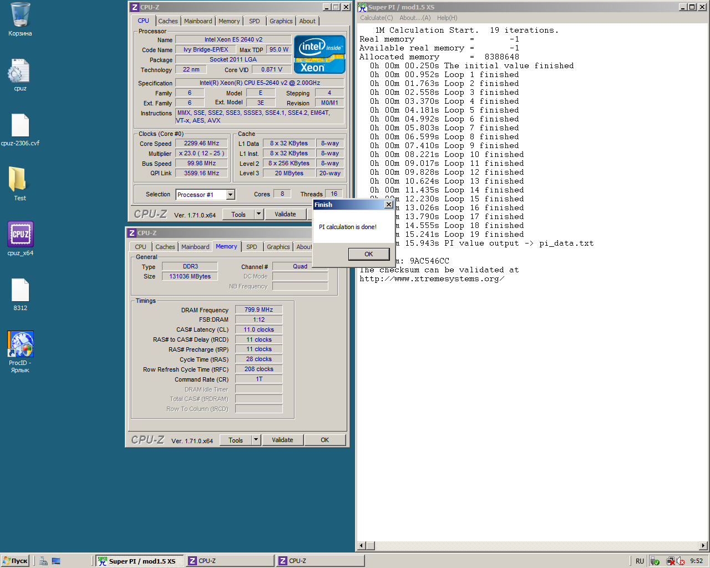Open the Test folder icon

pyautogui.click(x=18, y=180)
